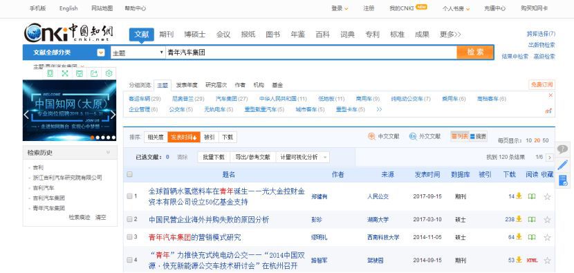Expand 更多>> database options
Screen dimensions: 574x273
450,35
